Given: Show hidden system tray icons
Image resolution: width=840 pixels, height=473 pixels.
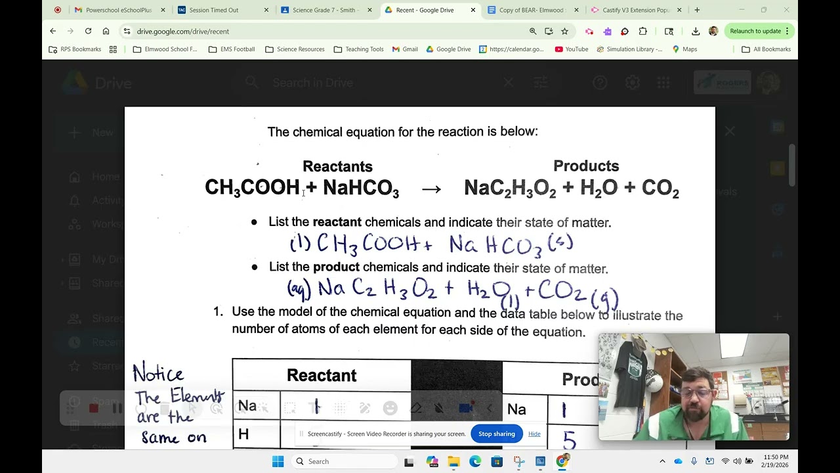Looking at the screenshot, I should (662, 461).
